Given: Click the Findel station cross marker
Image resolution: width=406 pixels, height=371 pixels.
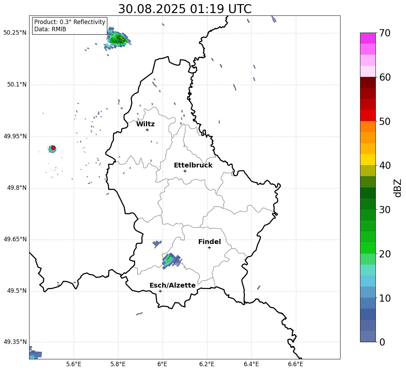Looking at the screenshot, I should point(209,247).
